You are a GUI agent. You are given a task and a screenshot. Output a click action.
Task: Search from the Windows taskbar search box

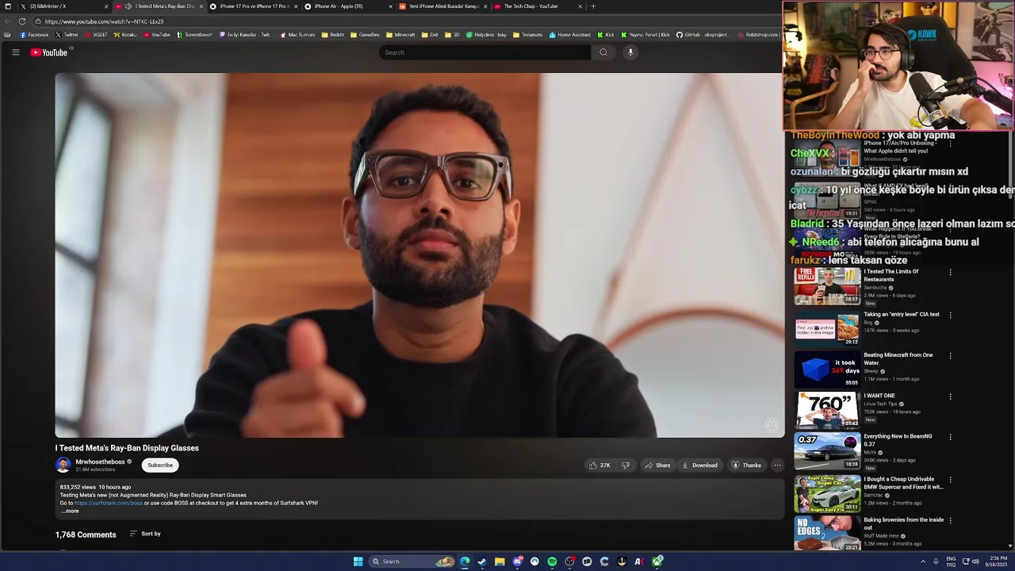coord(411,561)
